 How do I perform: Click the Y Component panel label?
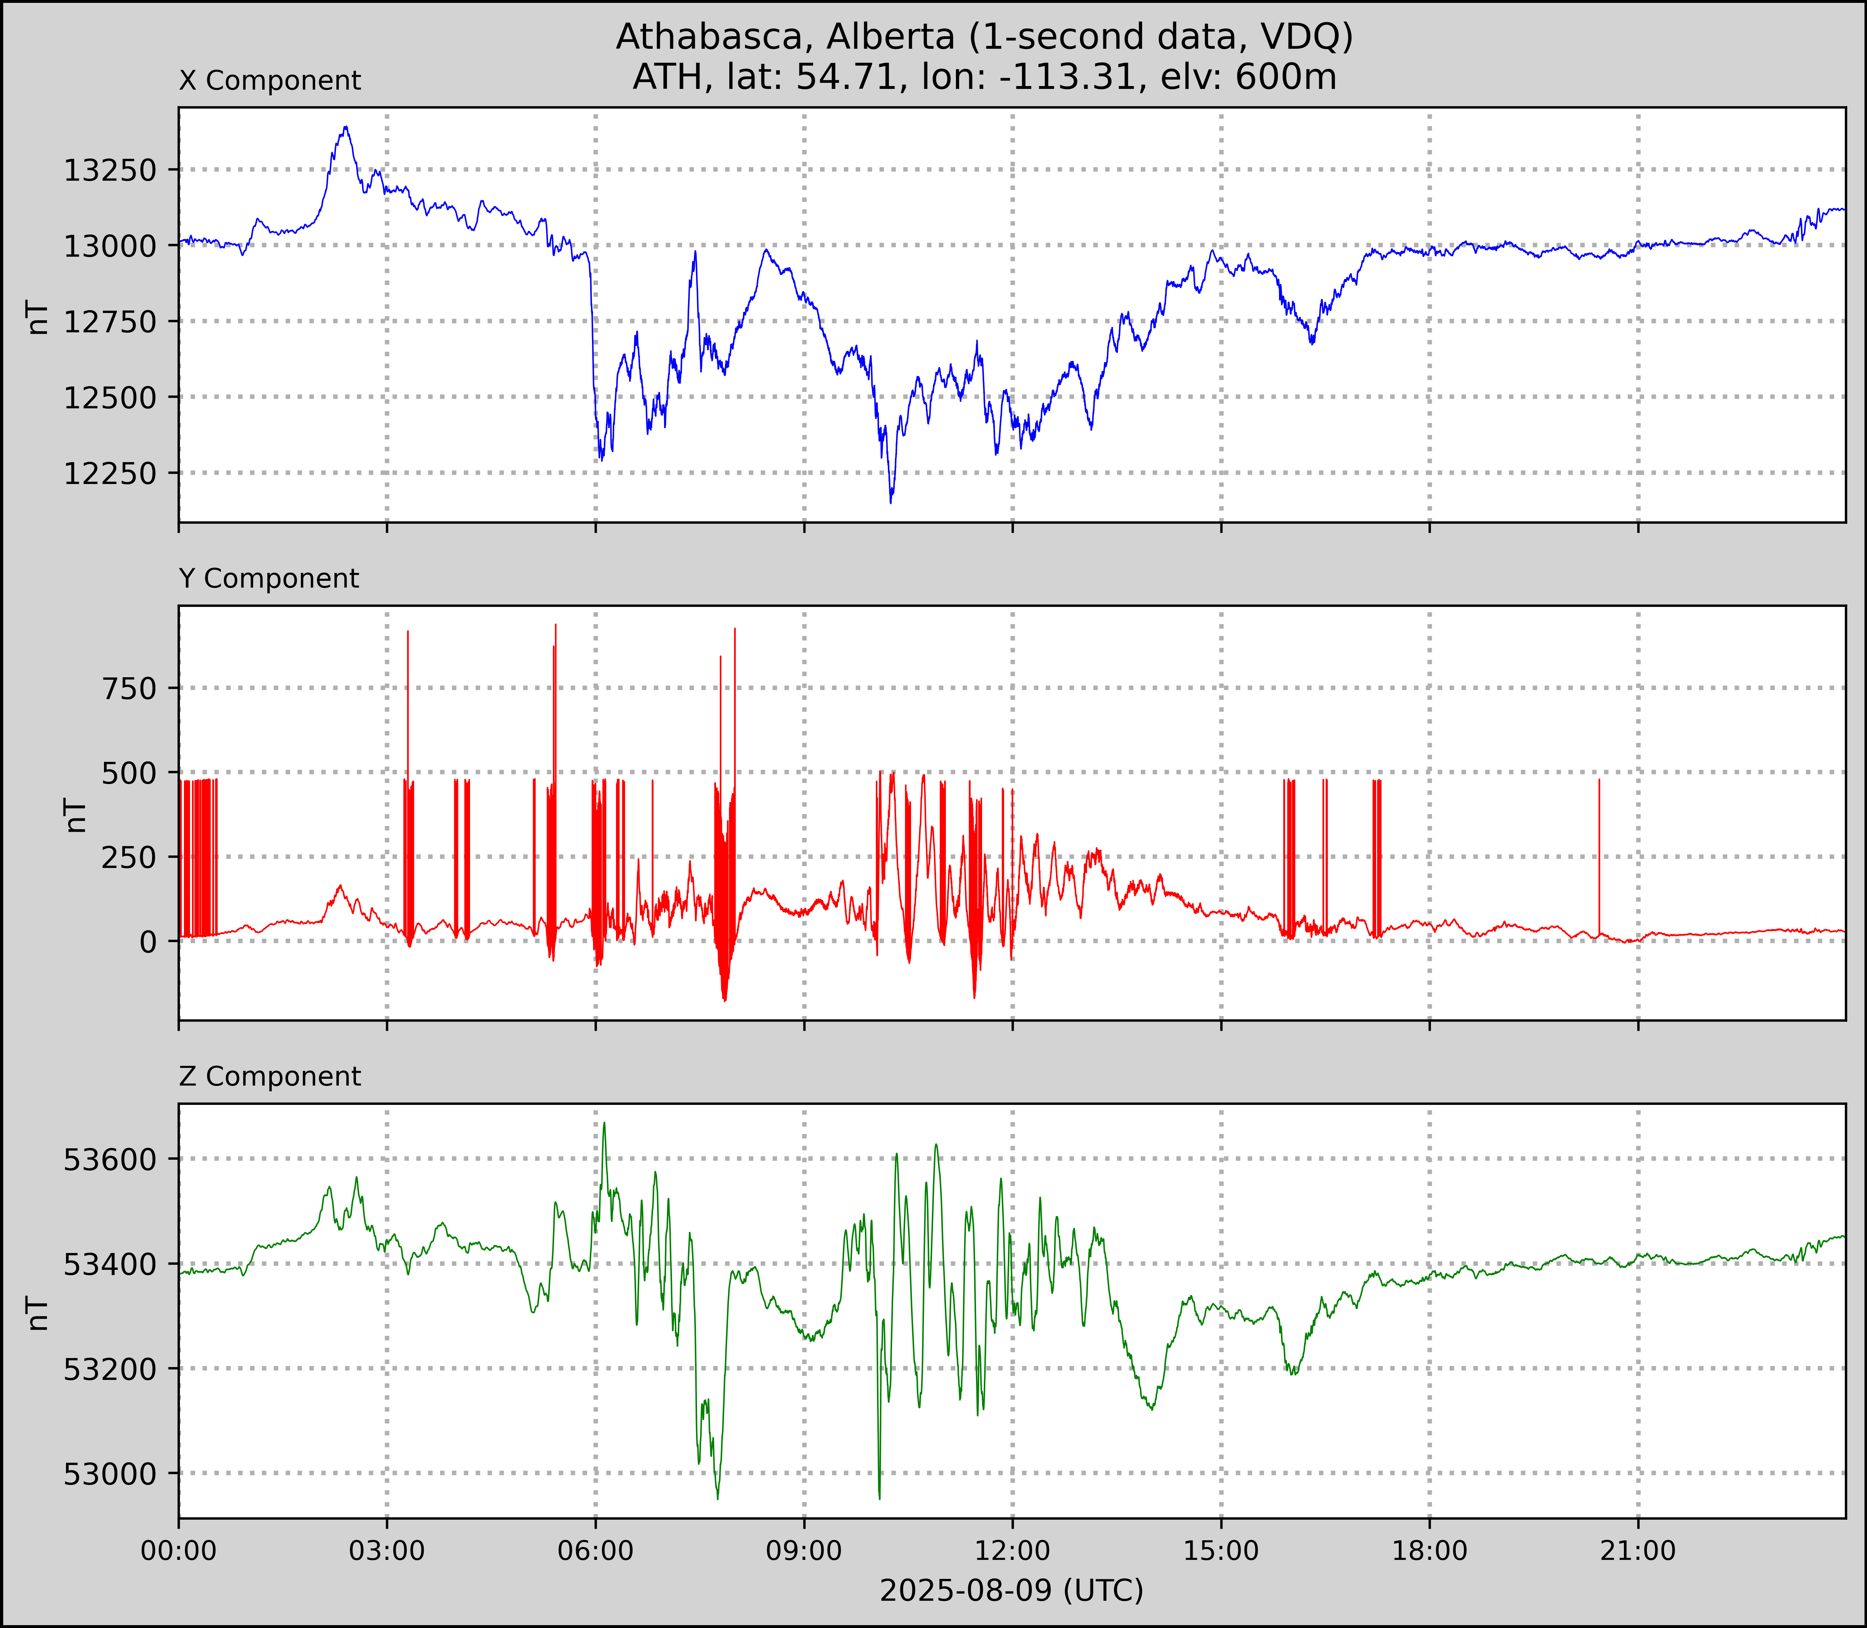pos(269,579)
